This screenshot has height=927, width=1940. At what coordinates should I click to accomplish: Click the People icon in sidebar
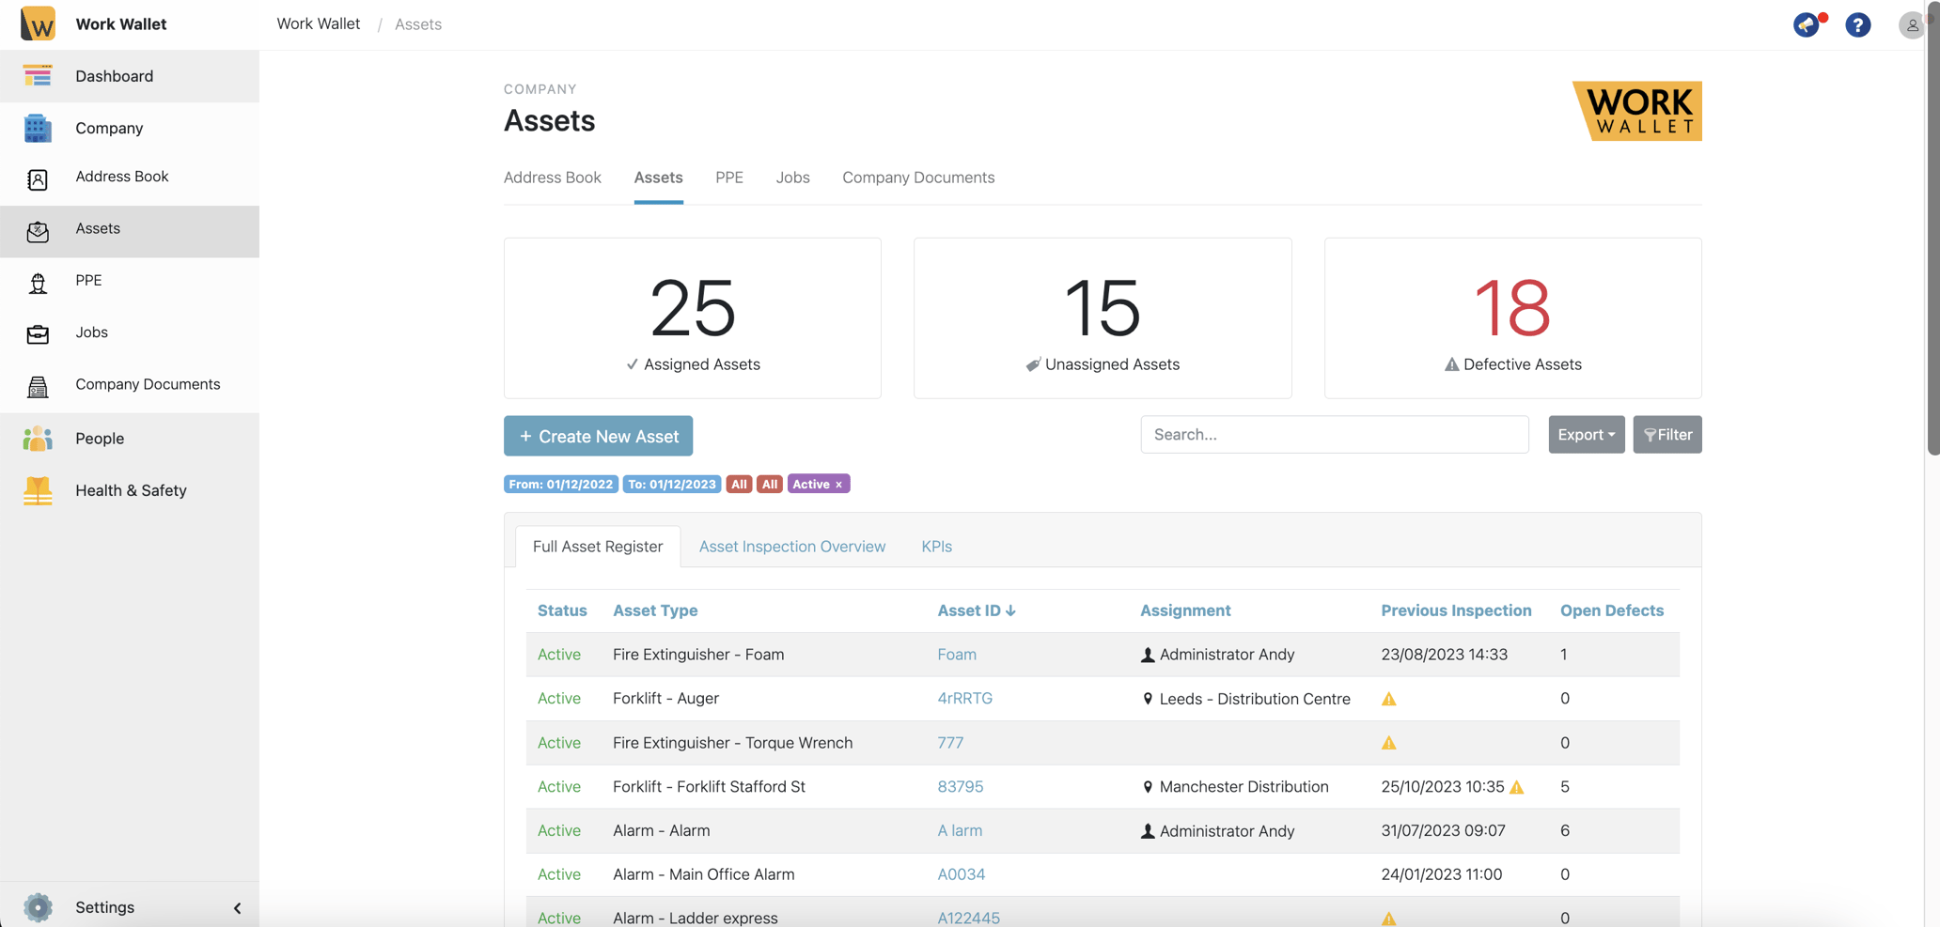click(x=38, y=439)
